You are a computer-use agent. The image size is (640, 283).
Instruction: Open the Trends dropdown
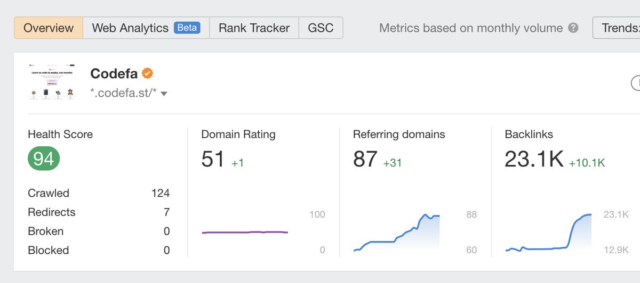point(617,28)
